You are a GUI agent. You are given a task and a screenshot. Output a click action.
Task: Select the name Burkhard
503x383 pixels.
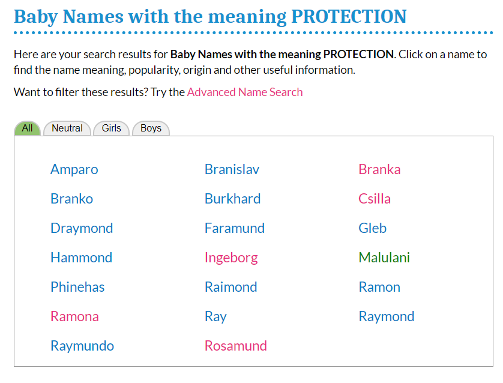232,199
